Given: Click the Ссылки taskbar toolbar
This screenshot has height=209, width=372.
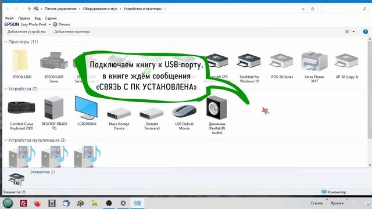Looking at the screenshot, I should point(317,203).
